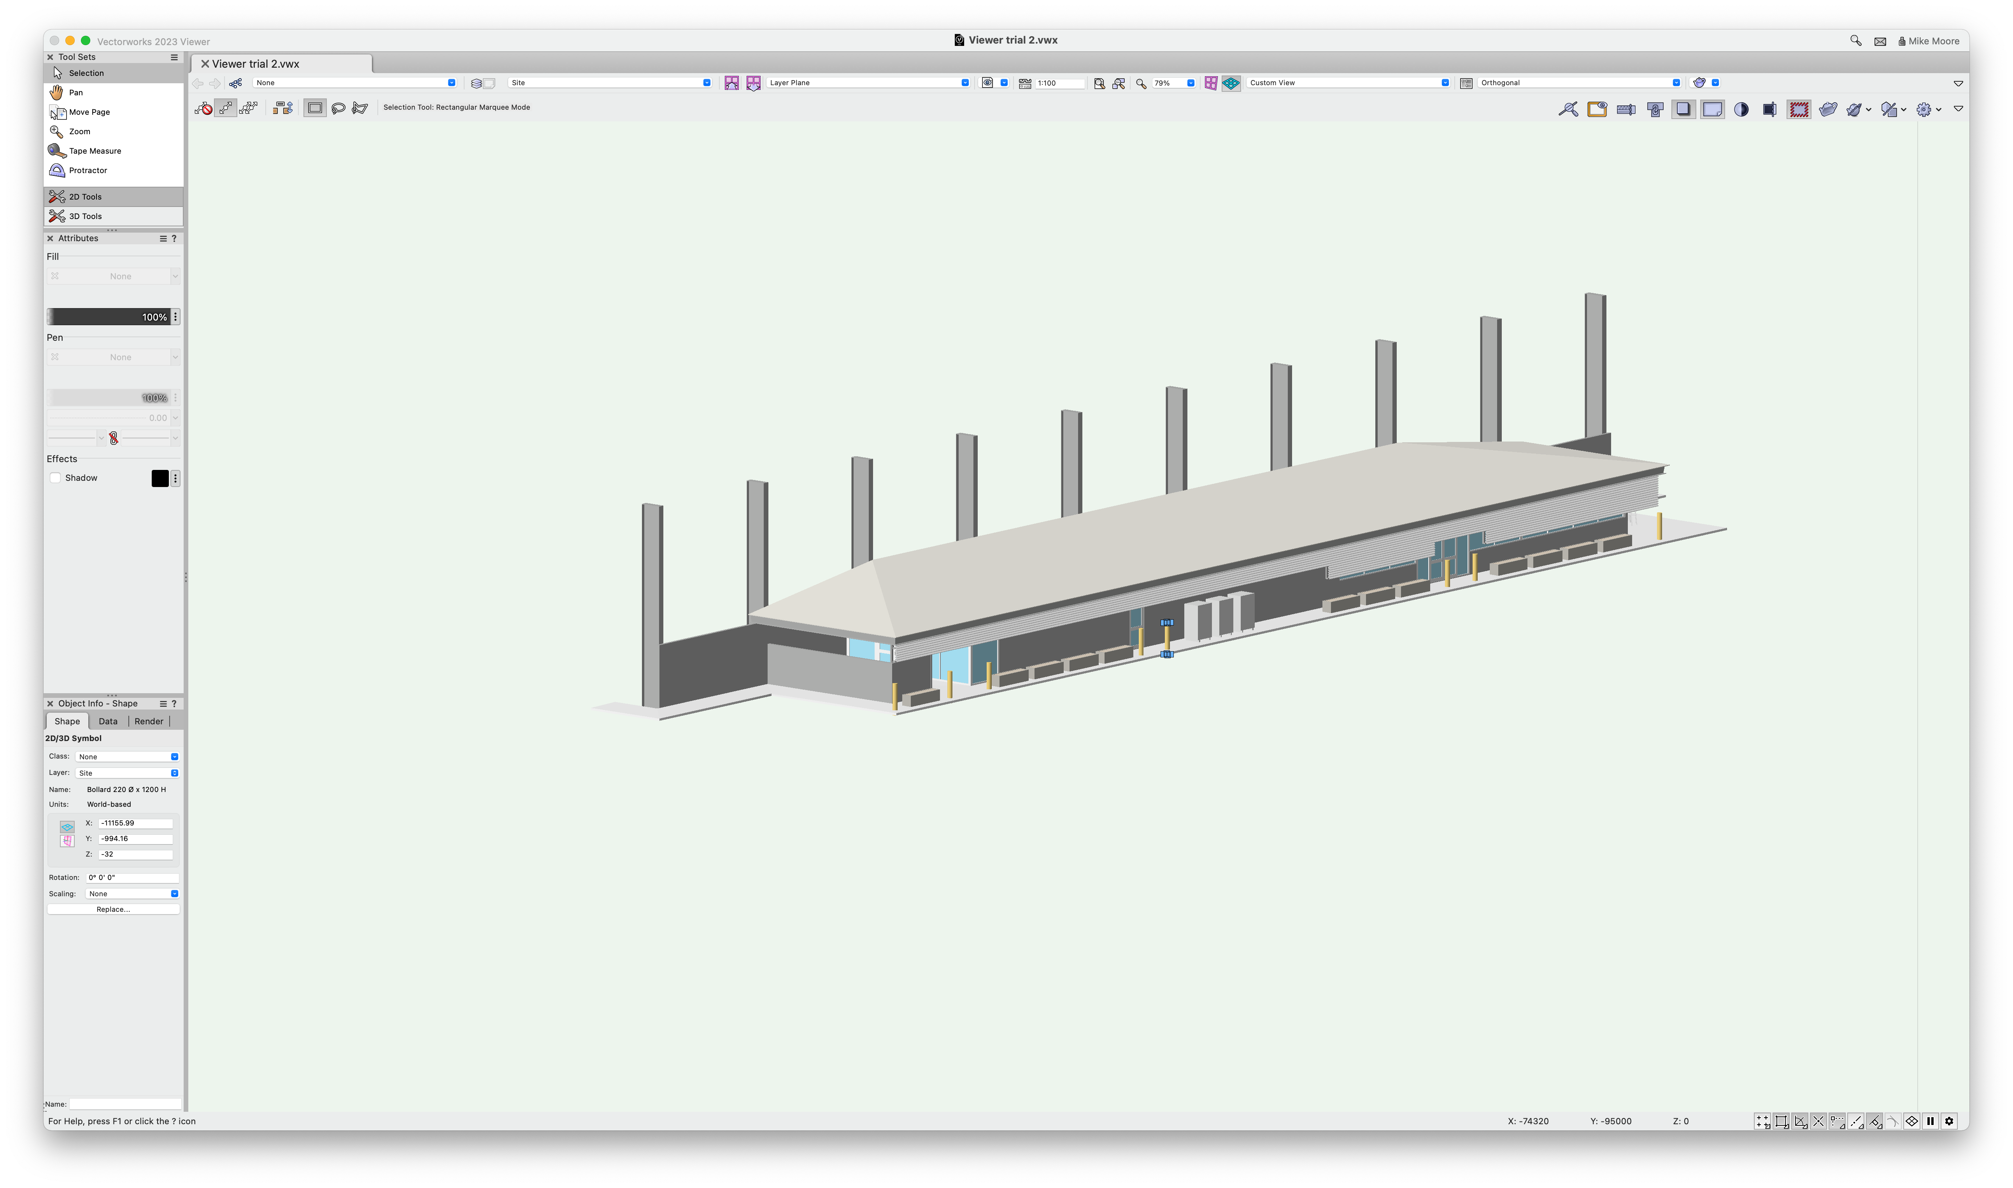The width and height of the screenshot is (2013, 1188).
Task: Toggle Snap to Grid in status bar
Action: 1762,1122
